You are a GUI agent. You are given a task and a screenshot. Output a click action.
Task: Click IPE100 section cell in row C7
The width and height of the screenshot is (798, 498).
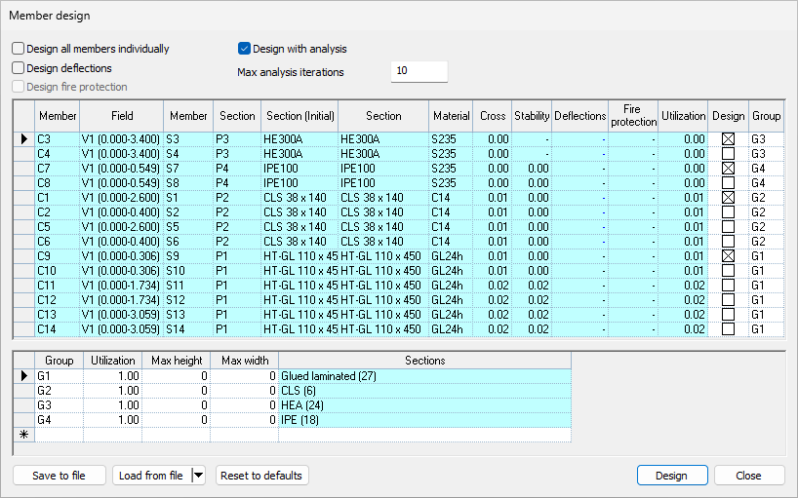point(383,169)
